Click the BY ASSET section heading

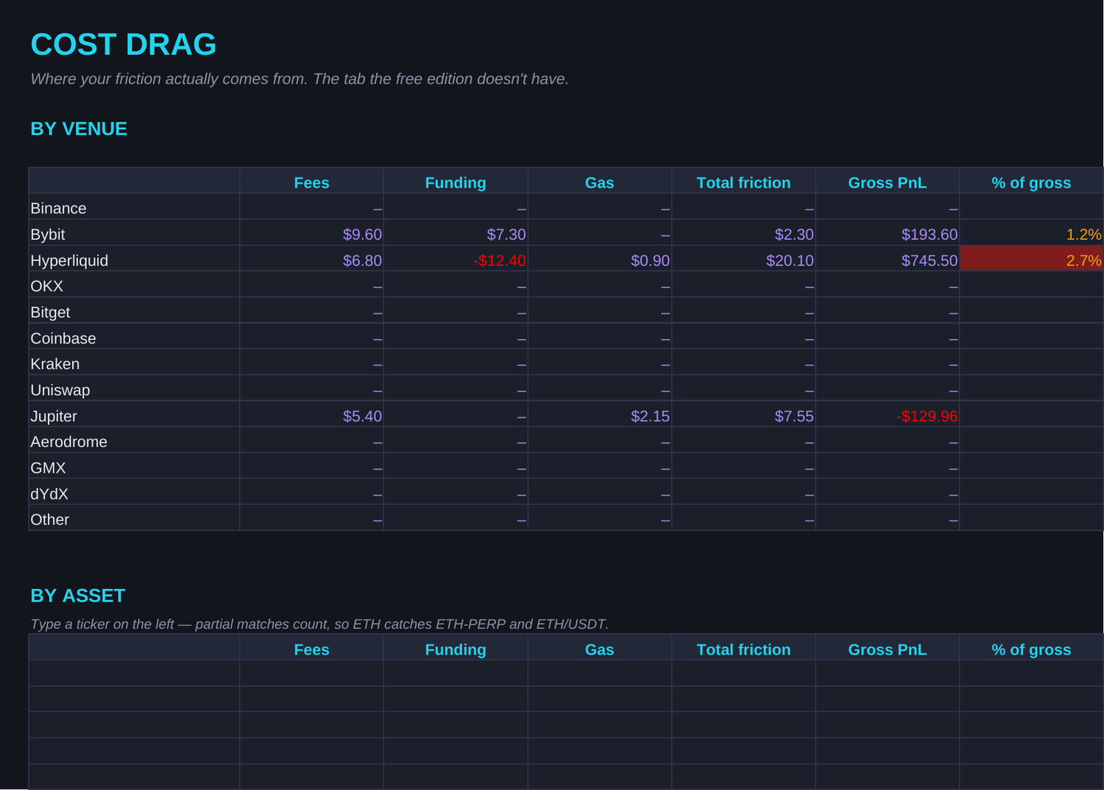click(x=78, y=596)
